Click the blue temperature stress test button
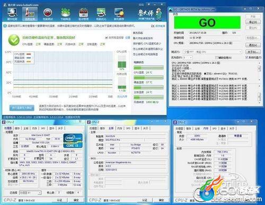This screenshot has width=265, height=205. [22, 108]
